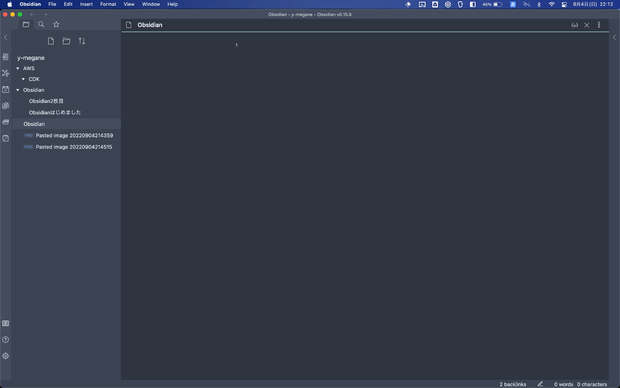Collapse the right sidebar chevron
Screen dimensions: 620x388
tap(614, 37)
